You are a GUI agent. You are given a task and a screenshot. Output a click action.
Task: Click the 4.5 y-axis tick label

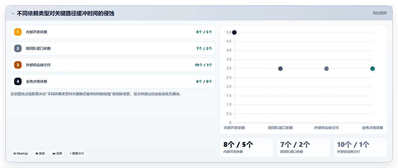[229, 41]
